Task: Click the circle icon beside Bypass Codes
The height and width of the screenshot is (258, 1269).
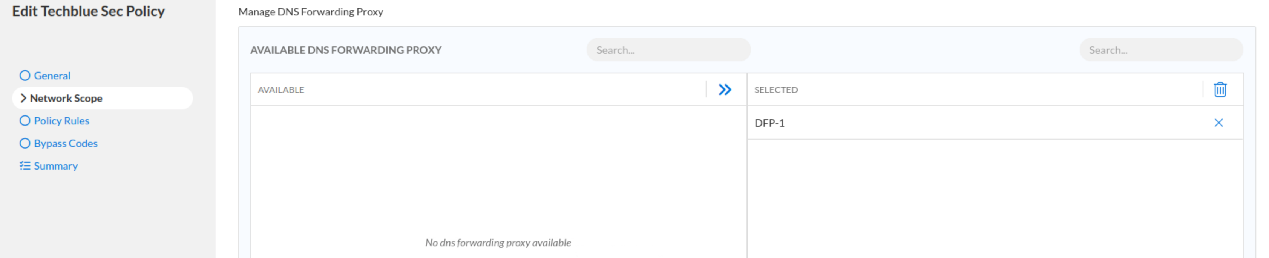Action: pyautogui.click(x=25, y=144)
